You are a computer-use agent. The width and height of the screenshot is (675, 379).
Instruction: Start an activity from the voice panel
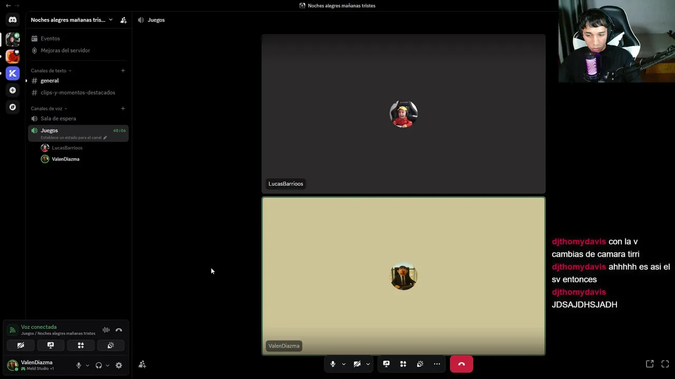click(x=81, y=345)
